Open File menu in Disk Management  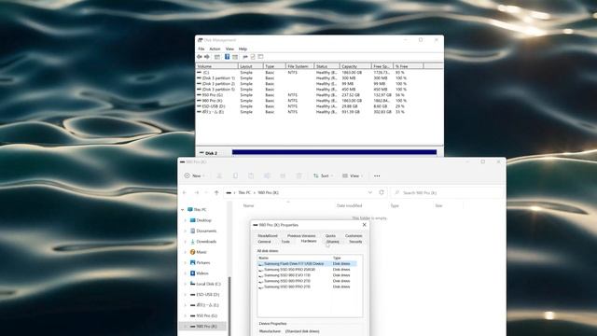(201, 49)
